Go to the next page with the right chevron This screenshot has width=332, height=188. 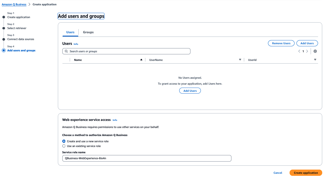[307, 51]
